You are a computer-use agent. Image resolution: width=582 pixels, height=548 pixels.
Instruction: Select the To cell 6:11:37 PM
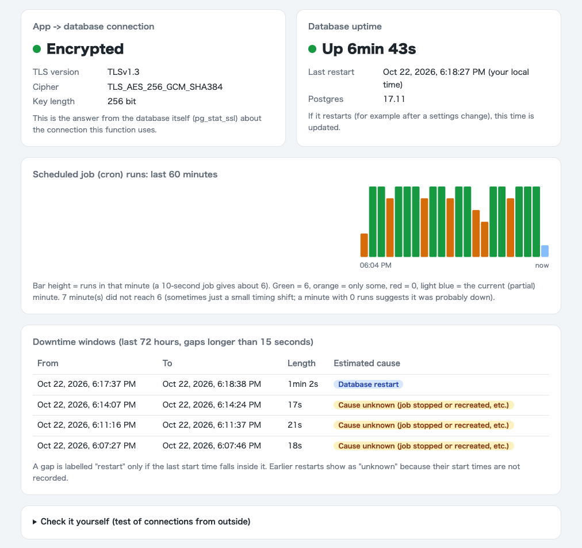pyautogui.click(x=212, y=425)
